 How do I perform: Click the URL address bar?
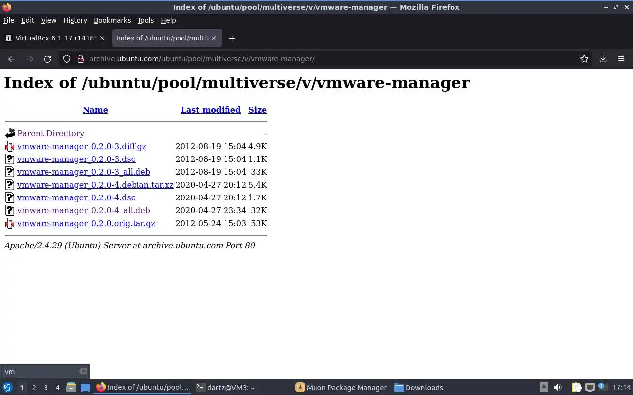pyautogui.click(x=326, y=59)
